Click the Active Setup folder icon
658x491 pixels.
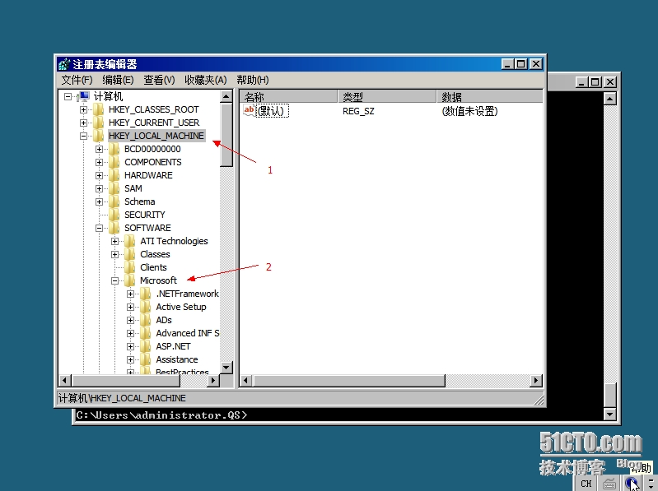(146, 307)
